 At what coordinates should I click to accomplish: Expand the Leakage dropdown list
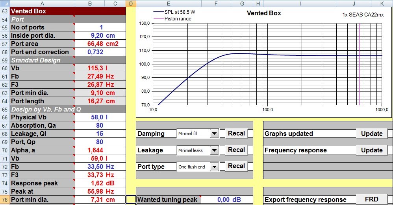[x=214, y=150]
